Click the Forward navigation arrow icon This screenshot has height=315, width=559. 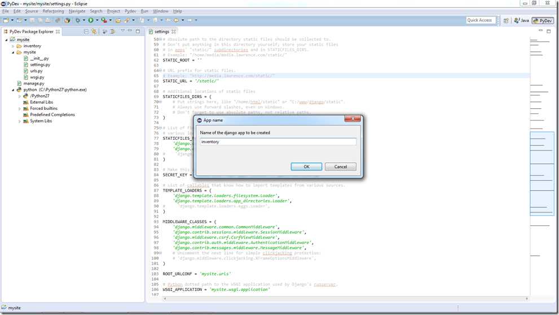point(190,20)
